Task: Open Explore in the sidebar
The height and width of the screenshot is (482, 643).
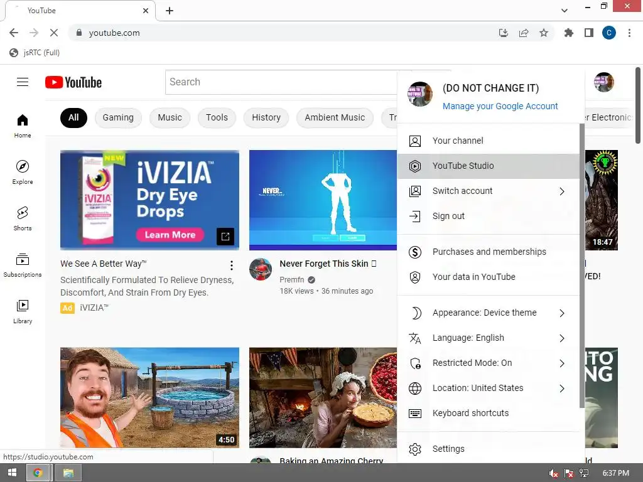Action: point(23,172)
